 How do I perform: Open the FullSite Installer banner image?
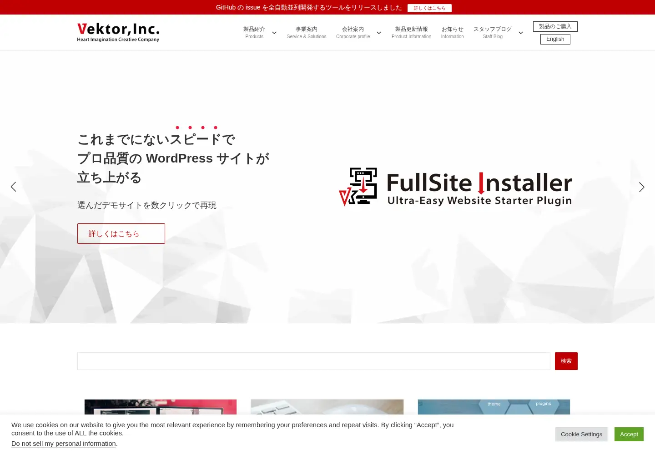tap(455, 187)
